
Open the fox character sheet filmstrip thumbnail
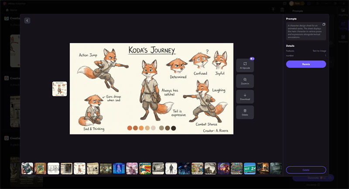79,168
